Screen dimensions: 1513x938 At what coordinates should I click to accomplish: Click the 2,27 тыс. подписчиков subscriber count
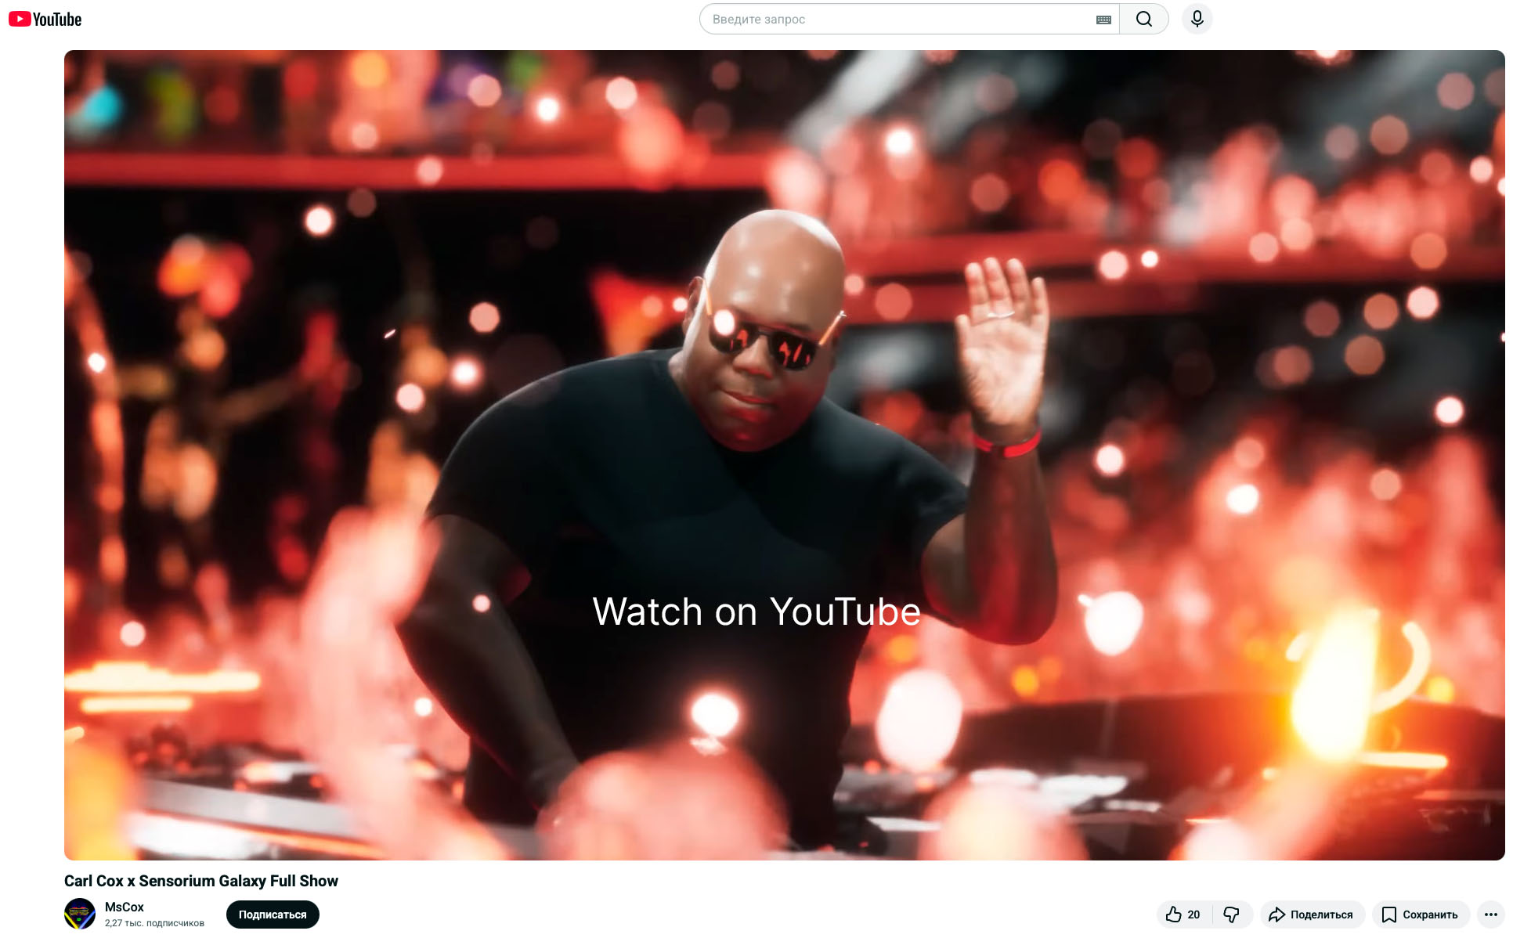tap(154, 923)
